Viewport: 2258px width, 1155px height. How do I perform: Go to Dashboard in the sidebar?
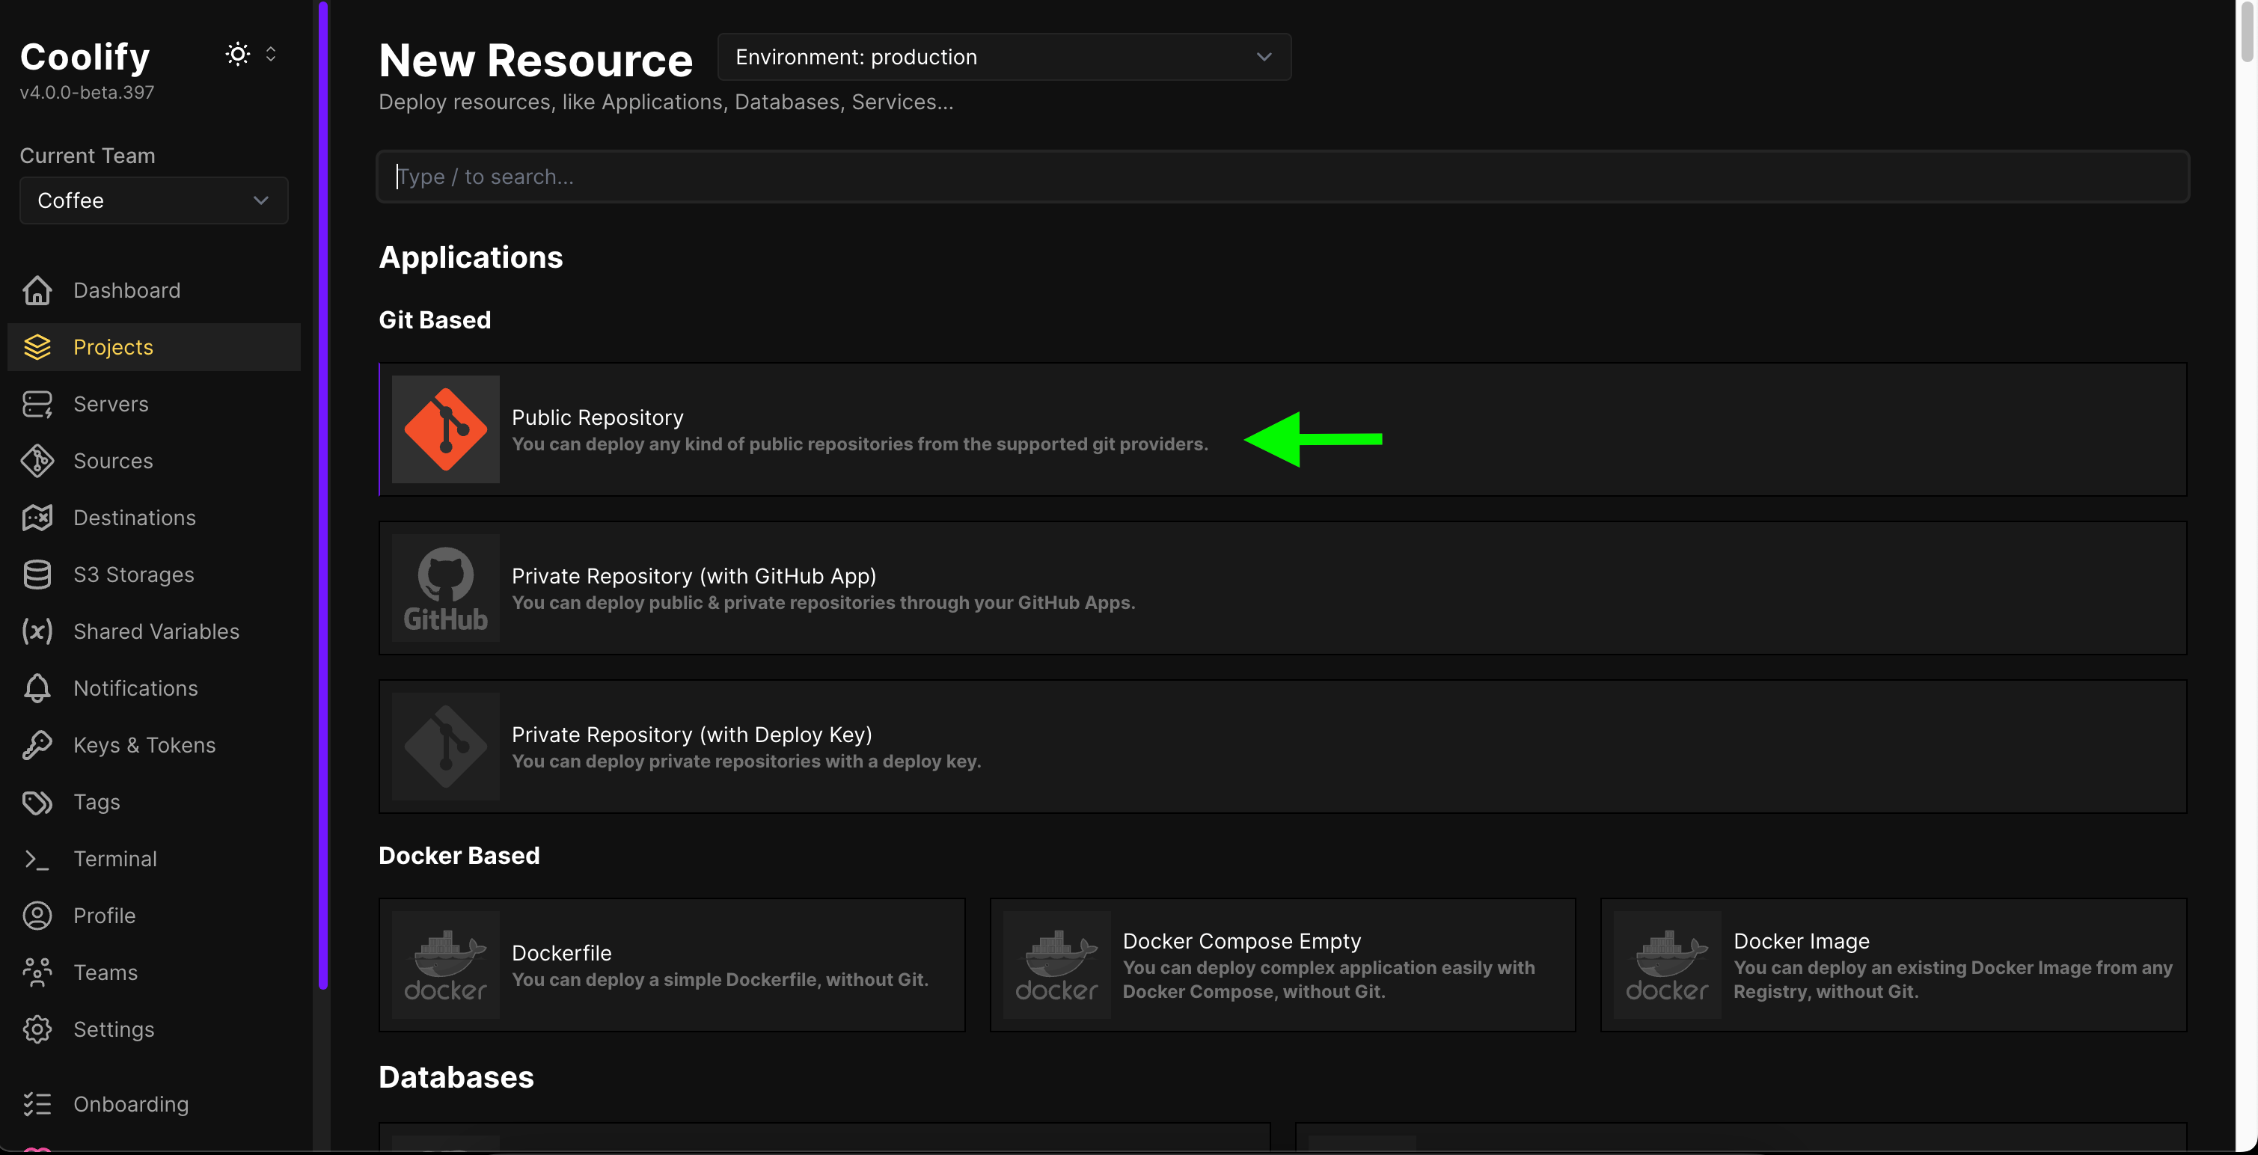click(x=153, y=290)
